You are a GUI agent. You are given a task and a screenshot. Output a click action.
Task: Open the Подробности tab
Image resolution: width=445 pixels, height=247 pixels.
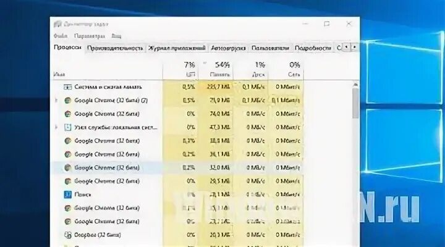click(x=313, y=48)
